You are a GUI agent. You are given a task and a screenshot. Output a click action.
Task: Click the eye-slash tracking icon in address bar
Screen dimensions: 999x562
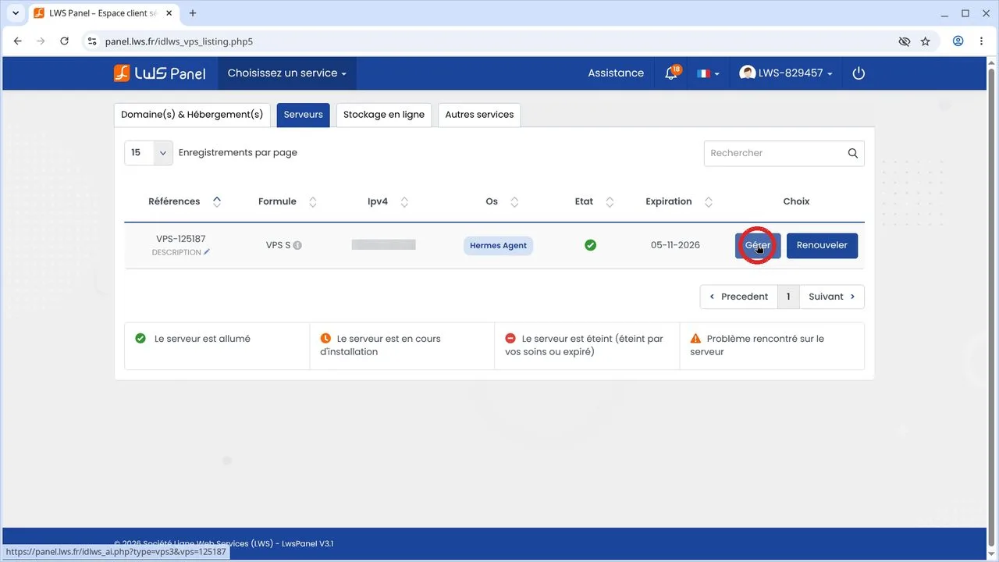pyautogui.click(x=905, y=41)
